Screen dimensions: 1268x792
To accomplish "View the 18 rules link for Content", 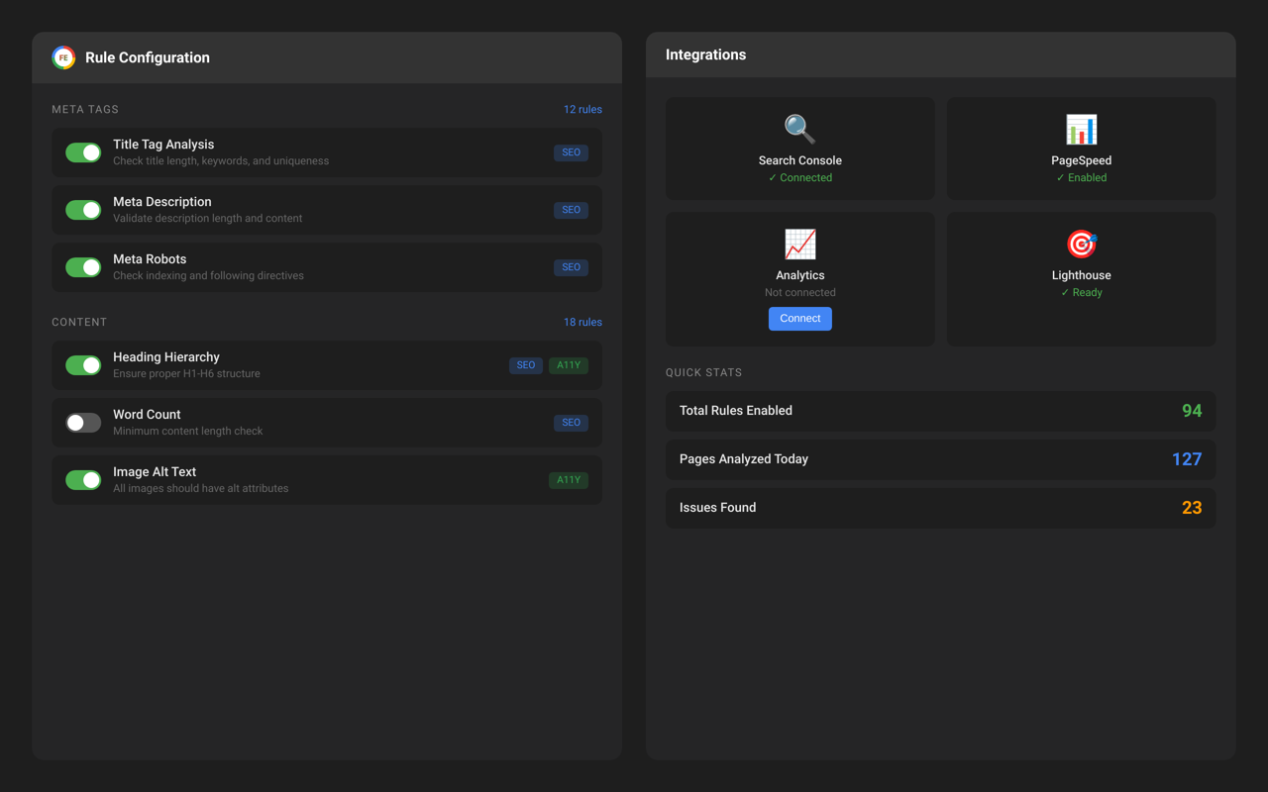I will pos(582,322).
